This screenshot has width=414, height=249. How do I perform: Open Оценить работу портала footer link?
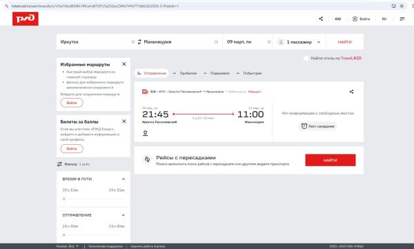(x=148, y=246)
